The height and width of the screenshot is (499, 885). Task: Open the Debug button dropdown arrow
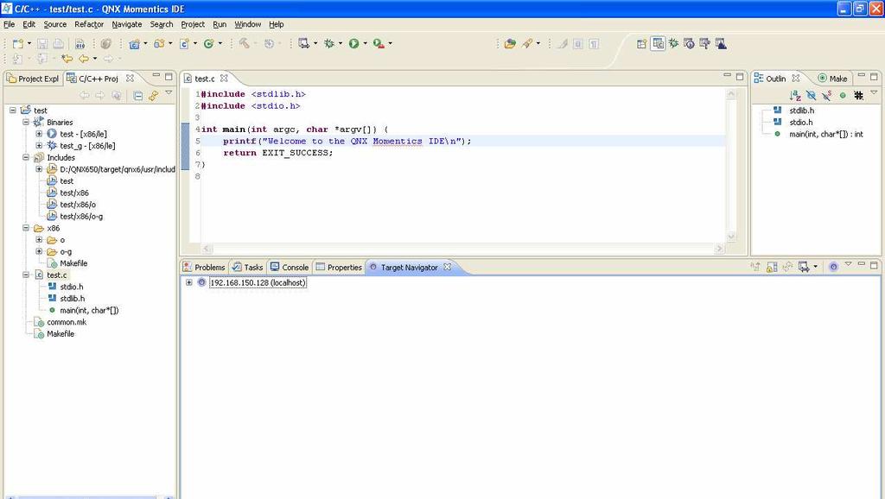click(x=341, y=43)
